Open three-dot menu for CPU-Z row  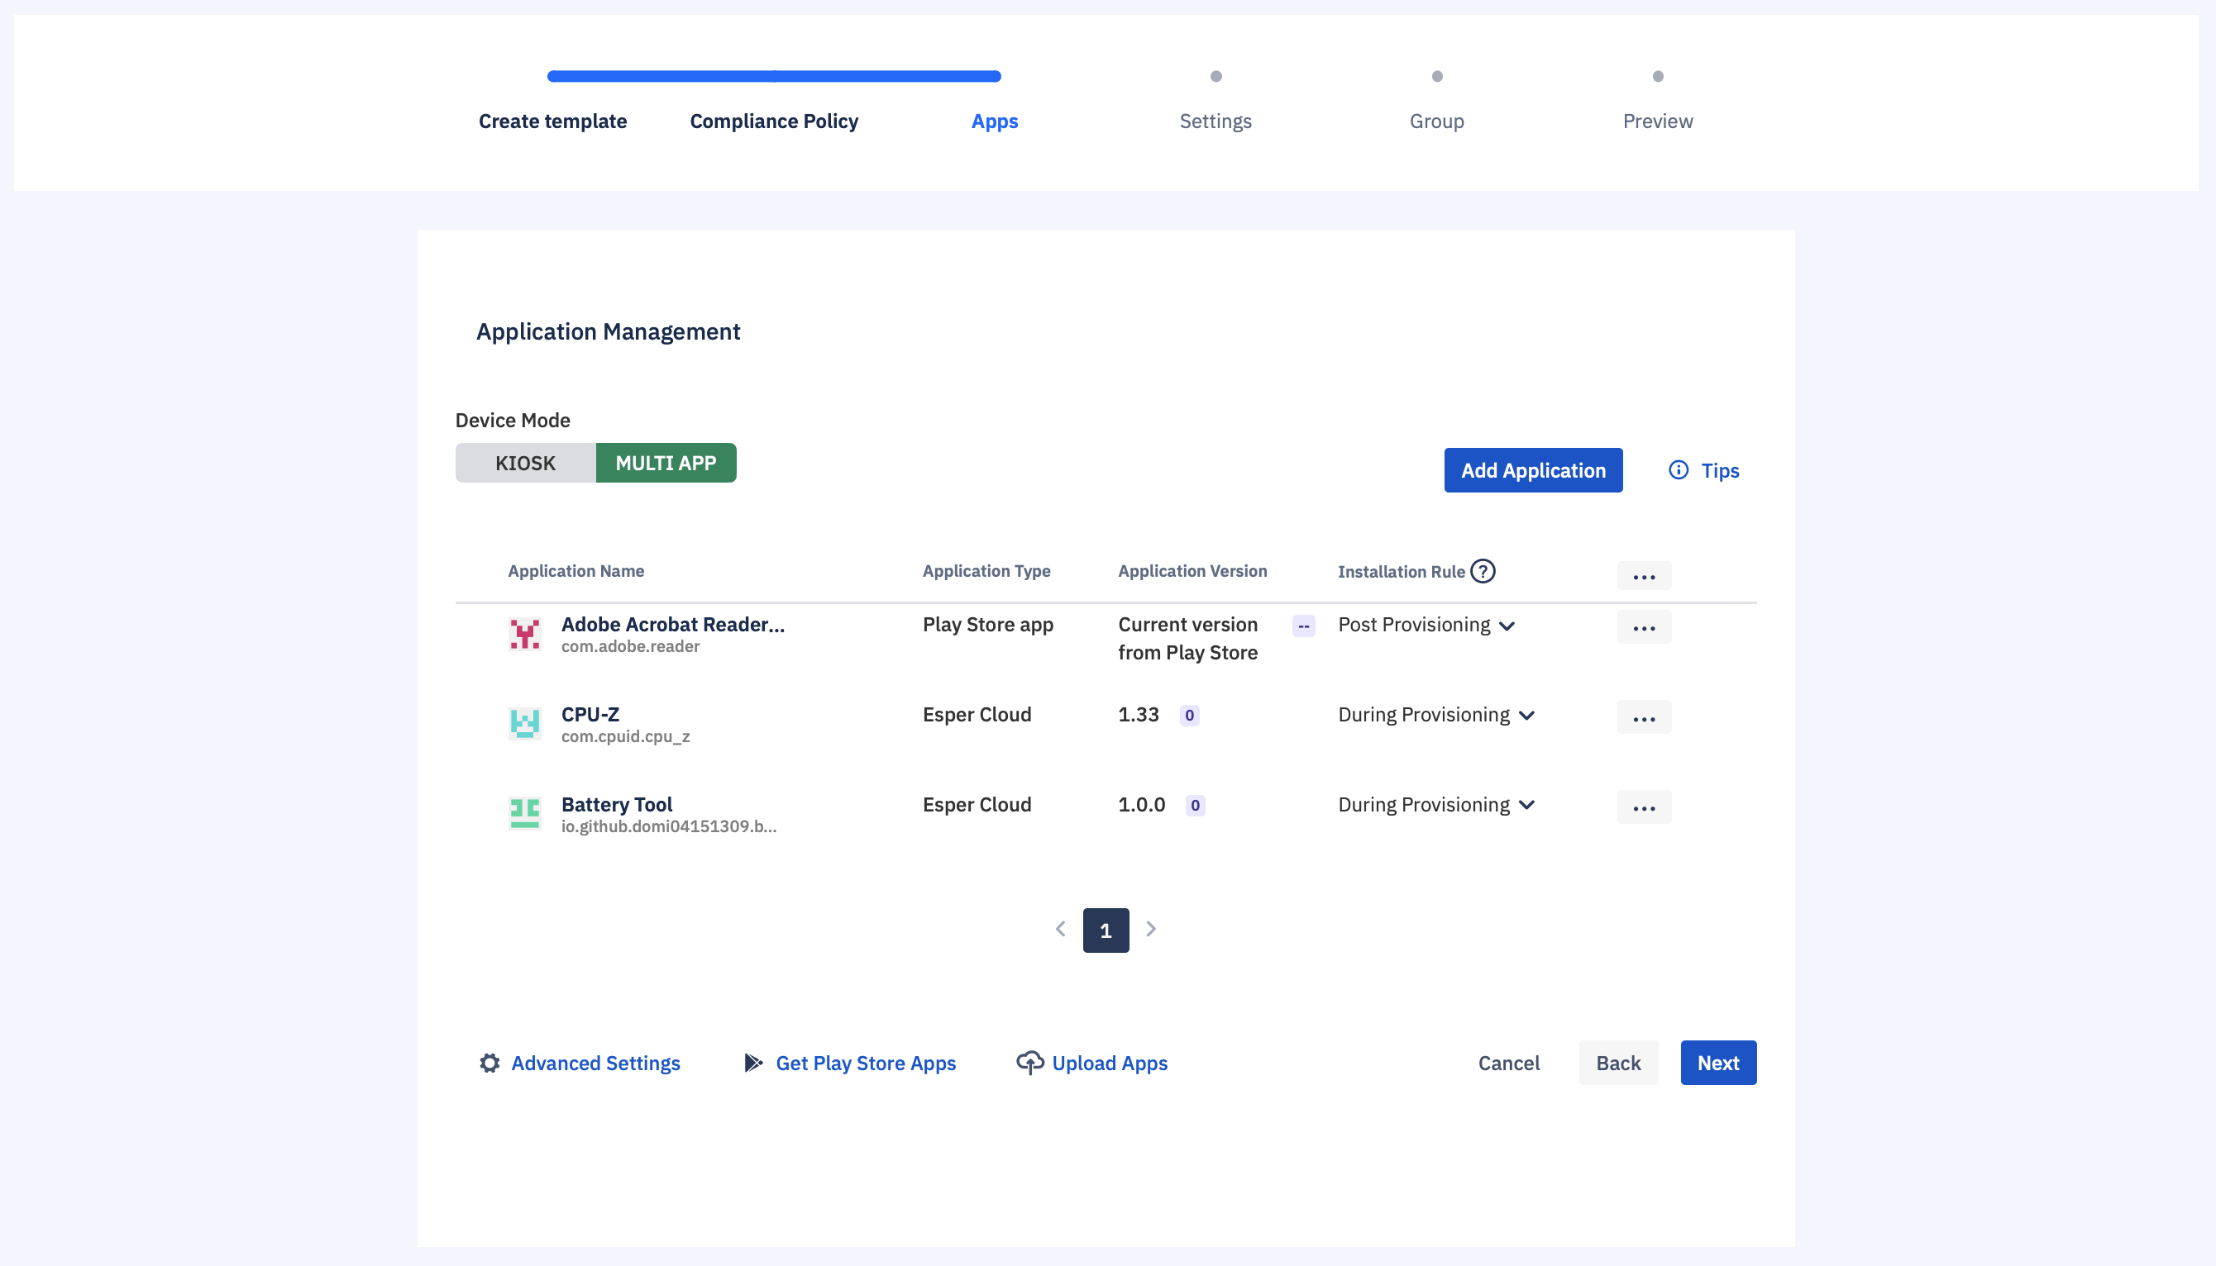[x=1644, y=717]
